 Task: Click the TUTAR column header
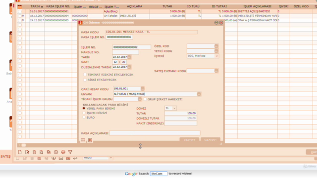pos(167,6)
